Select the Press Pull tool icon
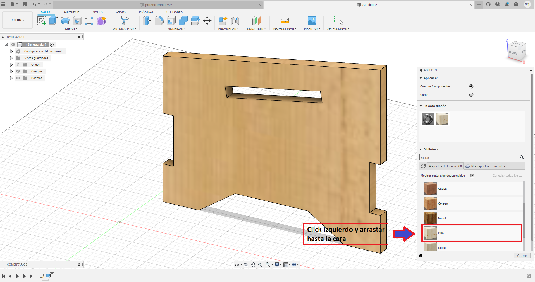 (147, 21)
